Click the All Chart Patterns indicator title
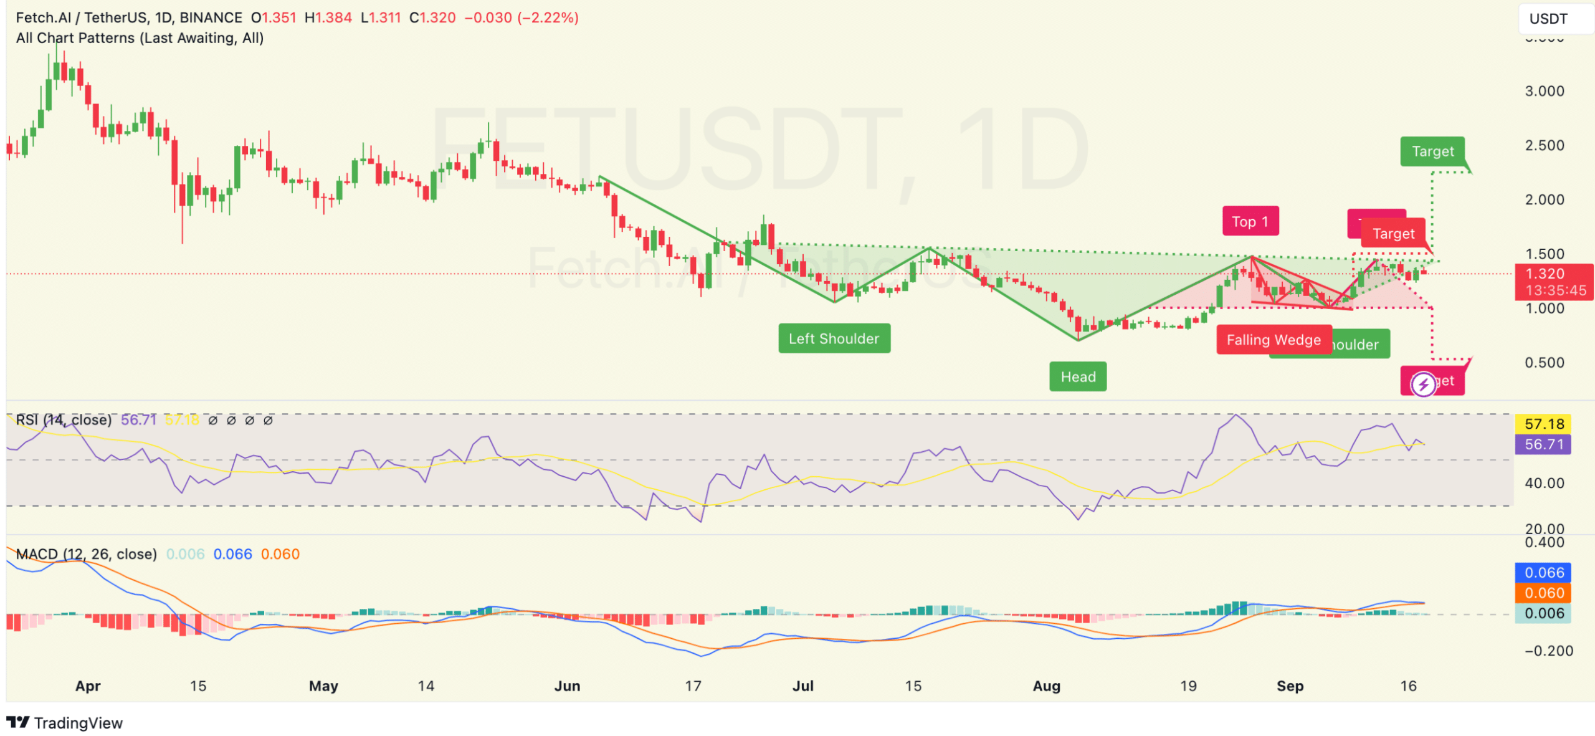This screenshot has height=736, width=1595. [140, 38]
